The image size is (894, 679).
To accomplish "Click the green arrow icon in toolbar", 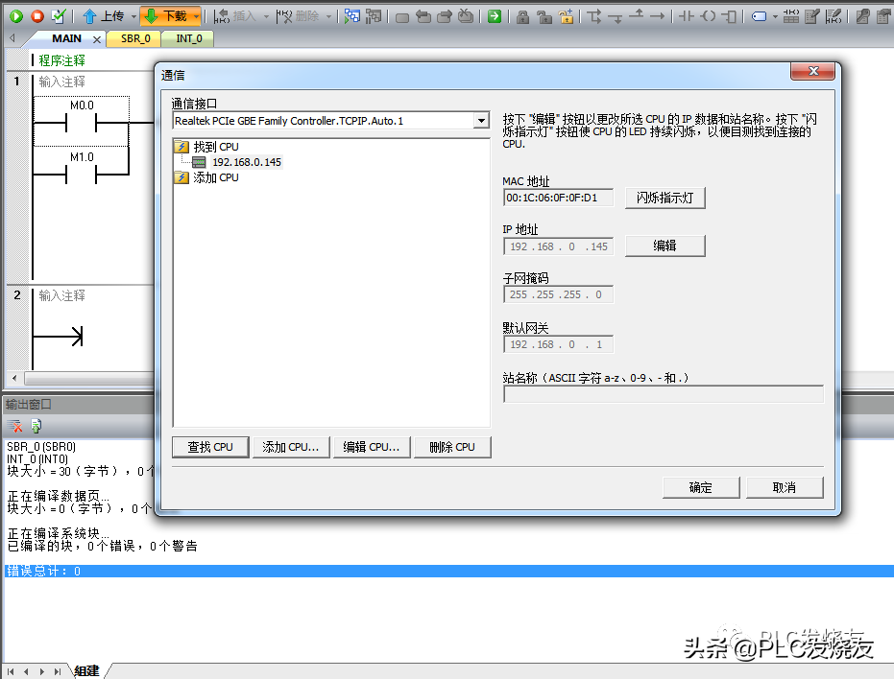I will click(493, 16).
